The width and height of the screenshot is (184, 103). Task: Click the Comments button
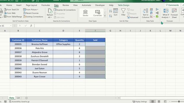click(x=172, y=5)
